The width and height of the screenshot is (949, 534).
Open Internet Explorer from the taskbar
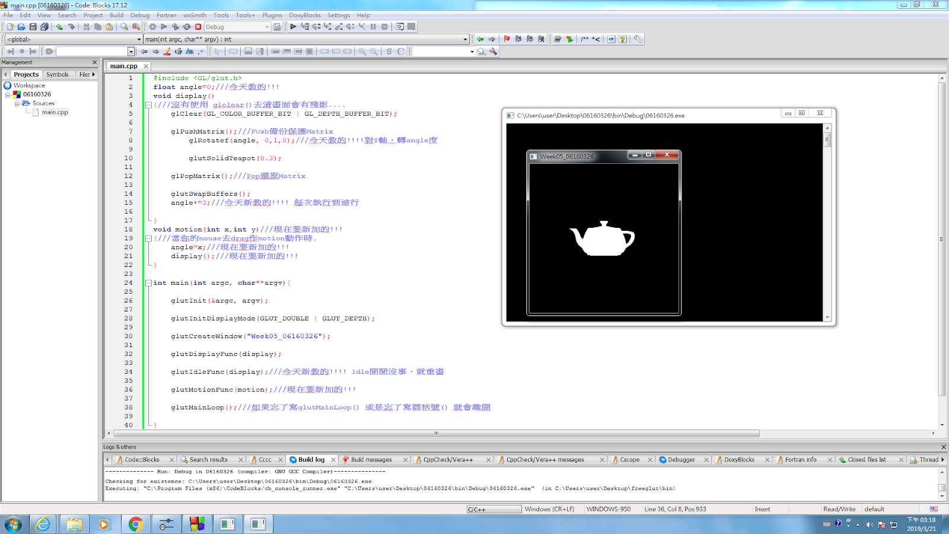click(x=43, y=524)
